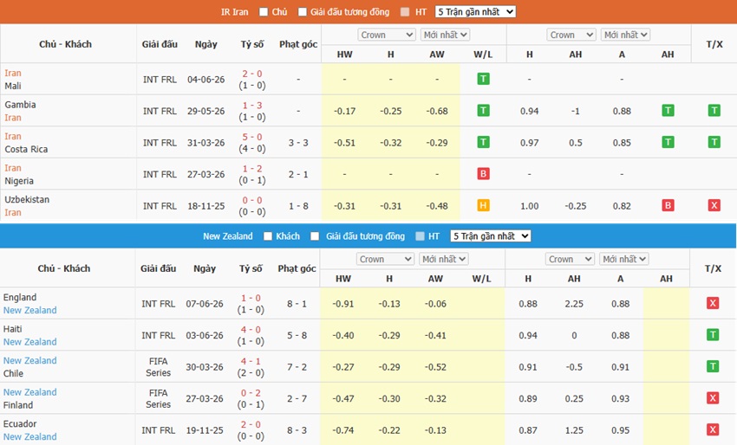Image resolution: width=737 pixels, height=445 pixels.
Task: Click Finland team name
Action: 18,405
